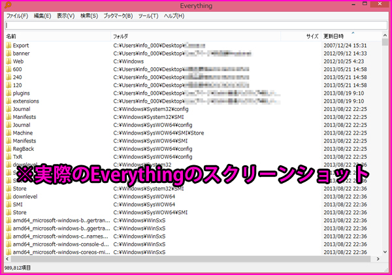
Task: Sort by the 更新日時 column header
Action: coord(351,36)
